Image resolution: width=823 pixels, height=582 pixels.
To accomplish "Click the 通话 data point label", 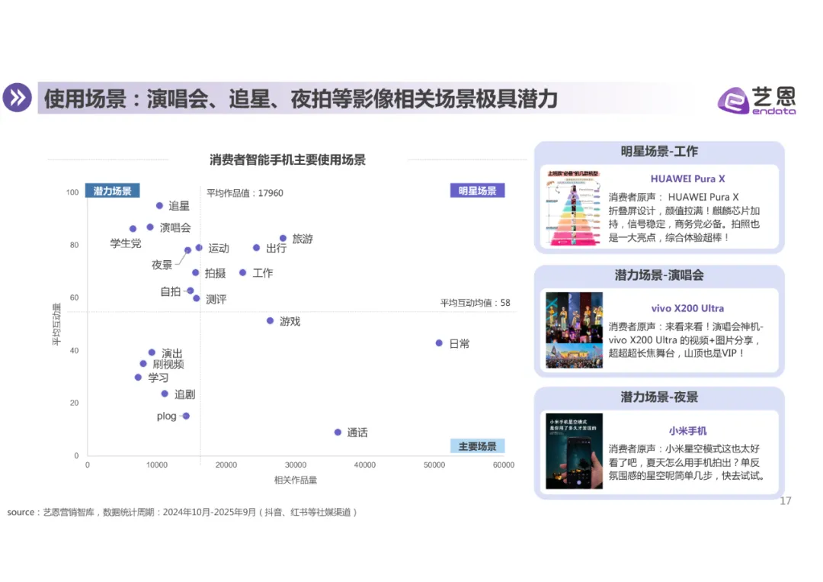I will pos(357,432).
